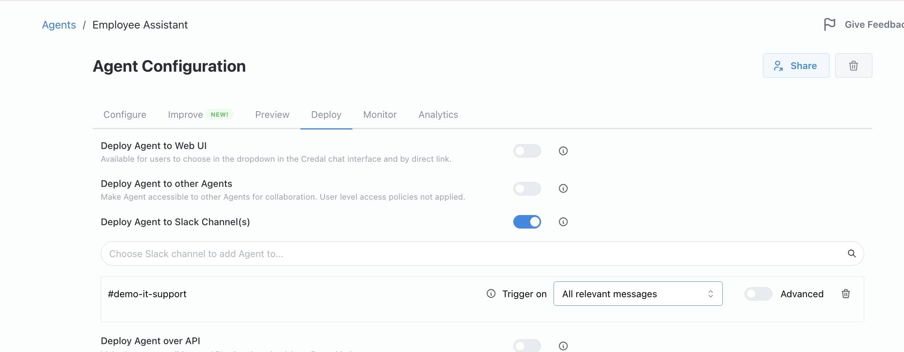Screen dimensions: 904x352
Task: Enable Advanced settings for #demo-it-support
Action: pos(758,294)
